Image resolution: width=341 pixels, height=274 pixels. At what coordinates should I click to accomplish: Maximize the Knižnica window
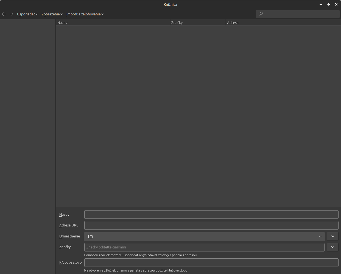tap(329, 4)
